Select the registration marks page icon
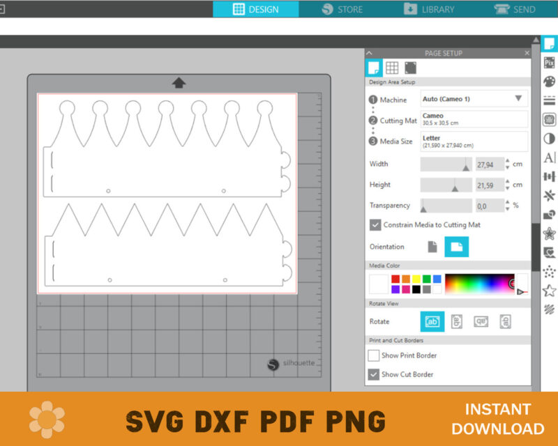The image size is (558, 446). 410,68
